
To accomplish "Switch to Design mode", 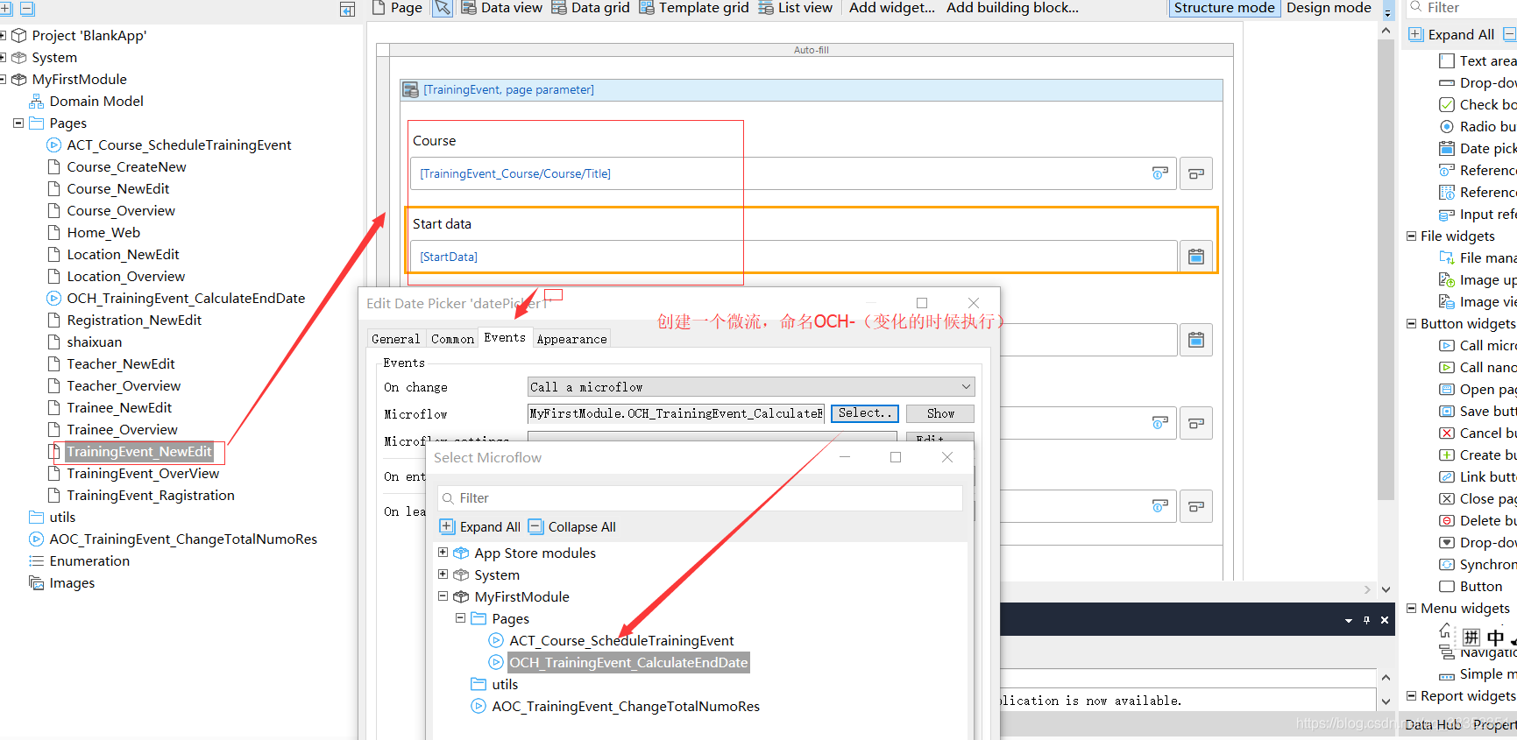I will coord(1329,8).
